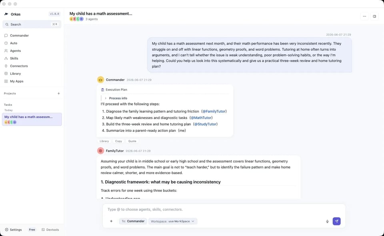Click the Free plan badge

pyautogui.click(x=32, y=230)
